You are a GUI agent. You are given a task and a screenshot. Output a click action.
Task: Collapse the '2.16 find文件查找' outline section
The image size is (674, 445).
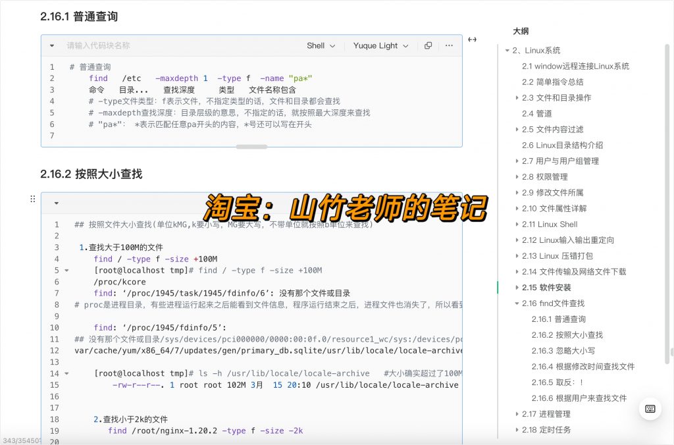click(516, 303)
